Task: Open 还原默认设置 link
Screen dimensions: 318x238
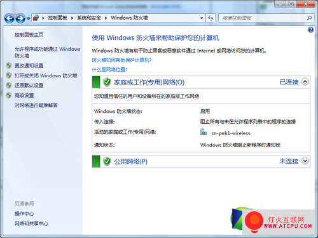Action: 29,86
